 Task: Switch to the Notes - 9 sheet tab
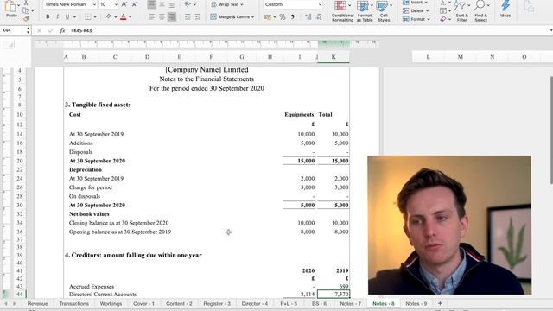click(x=416, y=303)
